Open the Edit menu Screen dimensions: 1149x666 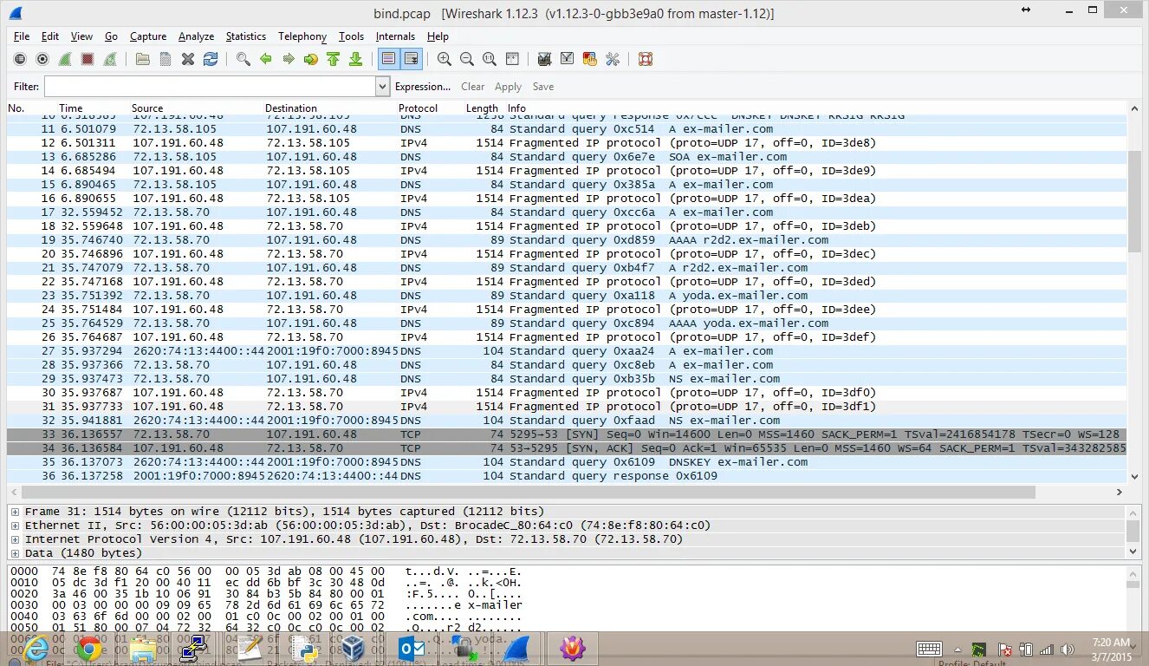click(x=50, y=36)
